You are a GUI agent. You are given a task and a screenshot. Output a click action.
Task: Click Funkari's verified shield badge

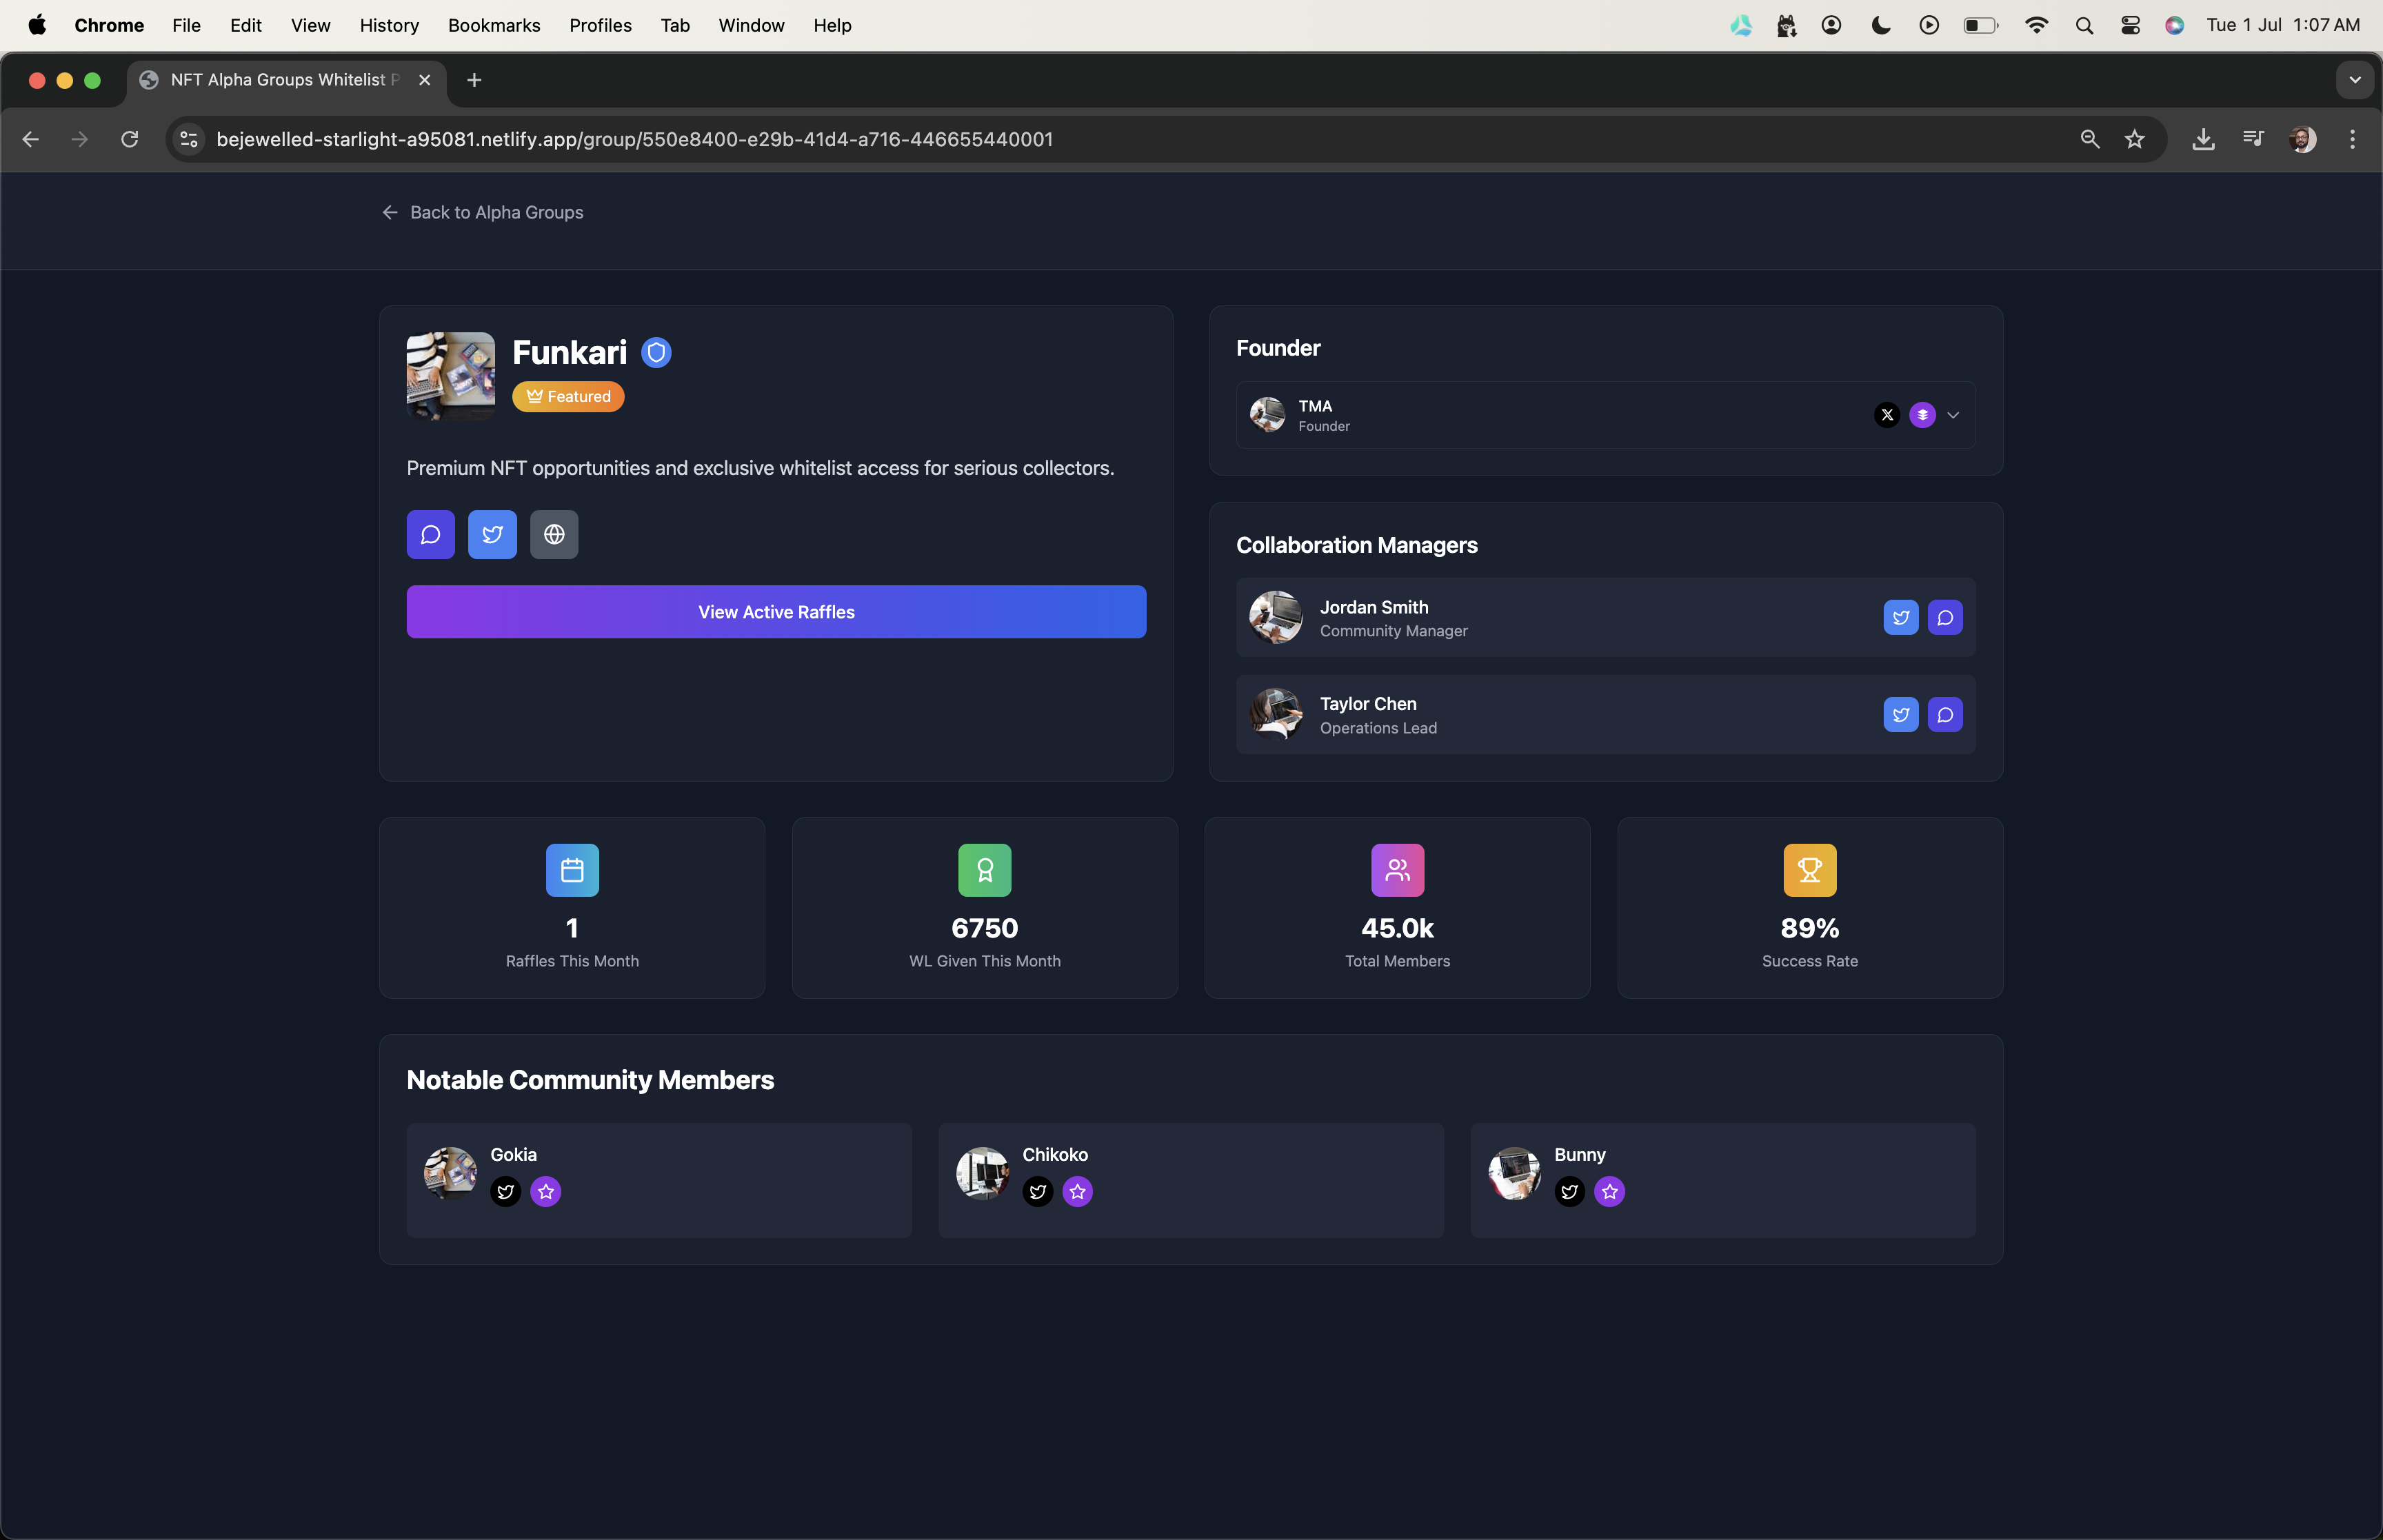pyautogui.click(x=656, y=353)
